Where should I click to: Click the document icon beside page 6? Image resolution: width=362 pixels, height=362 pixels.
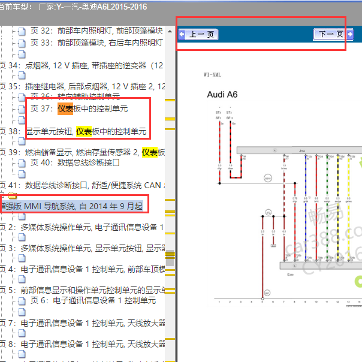point(22,301)
